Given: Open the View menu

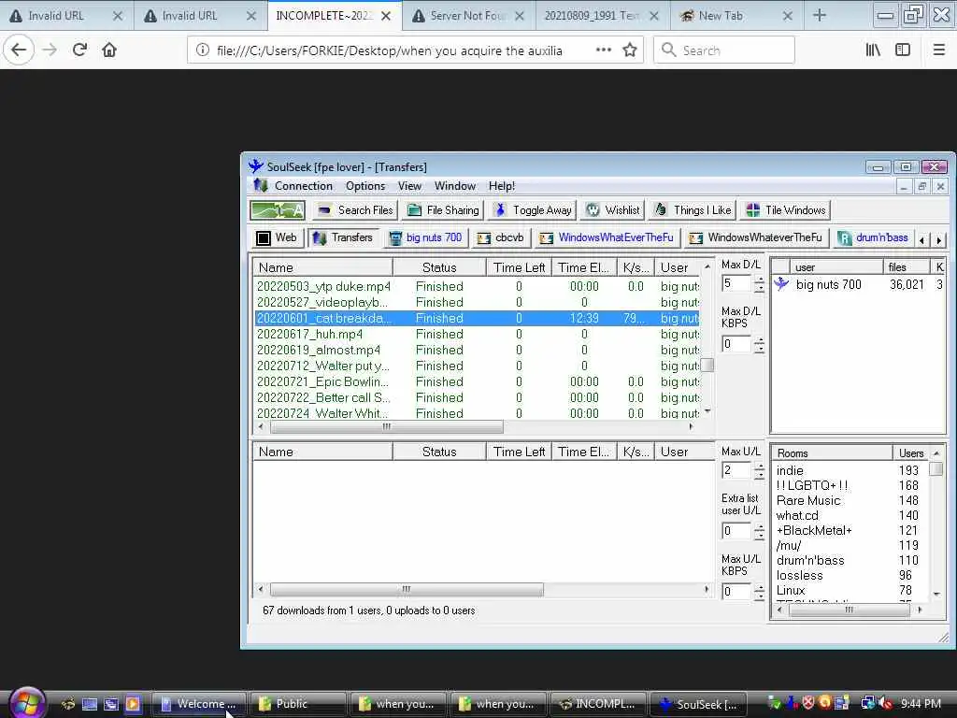Looking at the screenshot, I should (409, 186).
